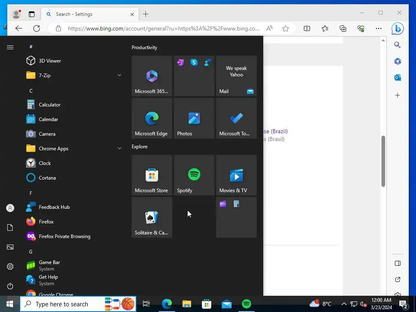Open the Camera app
This screenshot has width=416, height=312.
(x=74, y=134)
